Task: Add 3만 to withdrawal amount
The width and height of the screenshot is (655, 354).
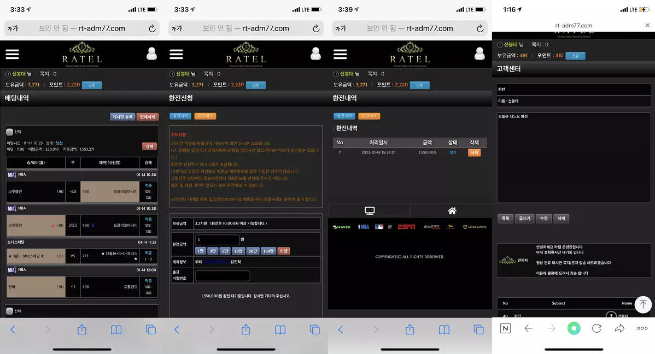Action: [213, 251]
